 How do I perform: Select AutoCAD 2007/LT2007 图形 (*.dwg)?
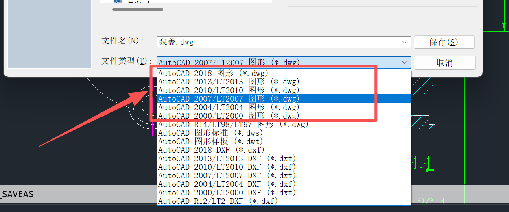tap(284, 99)
